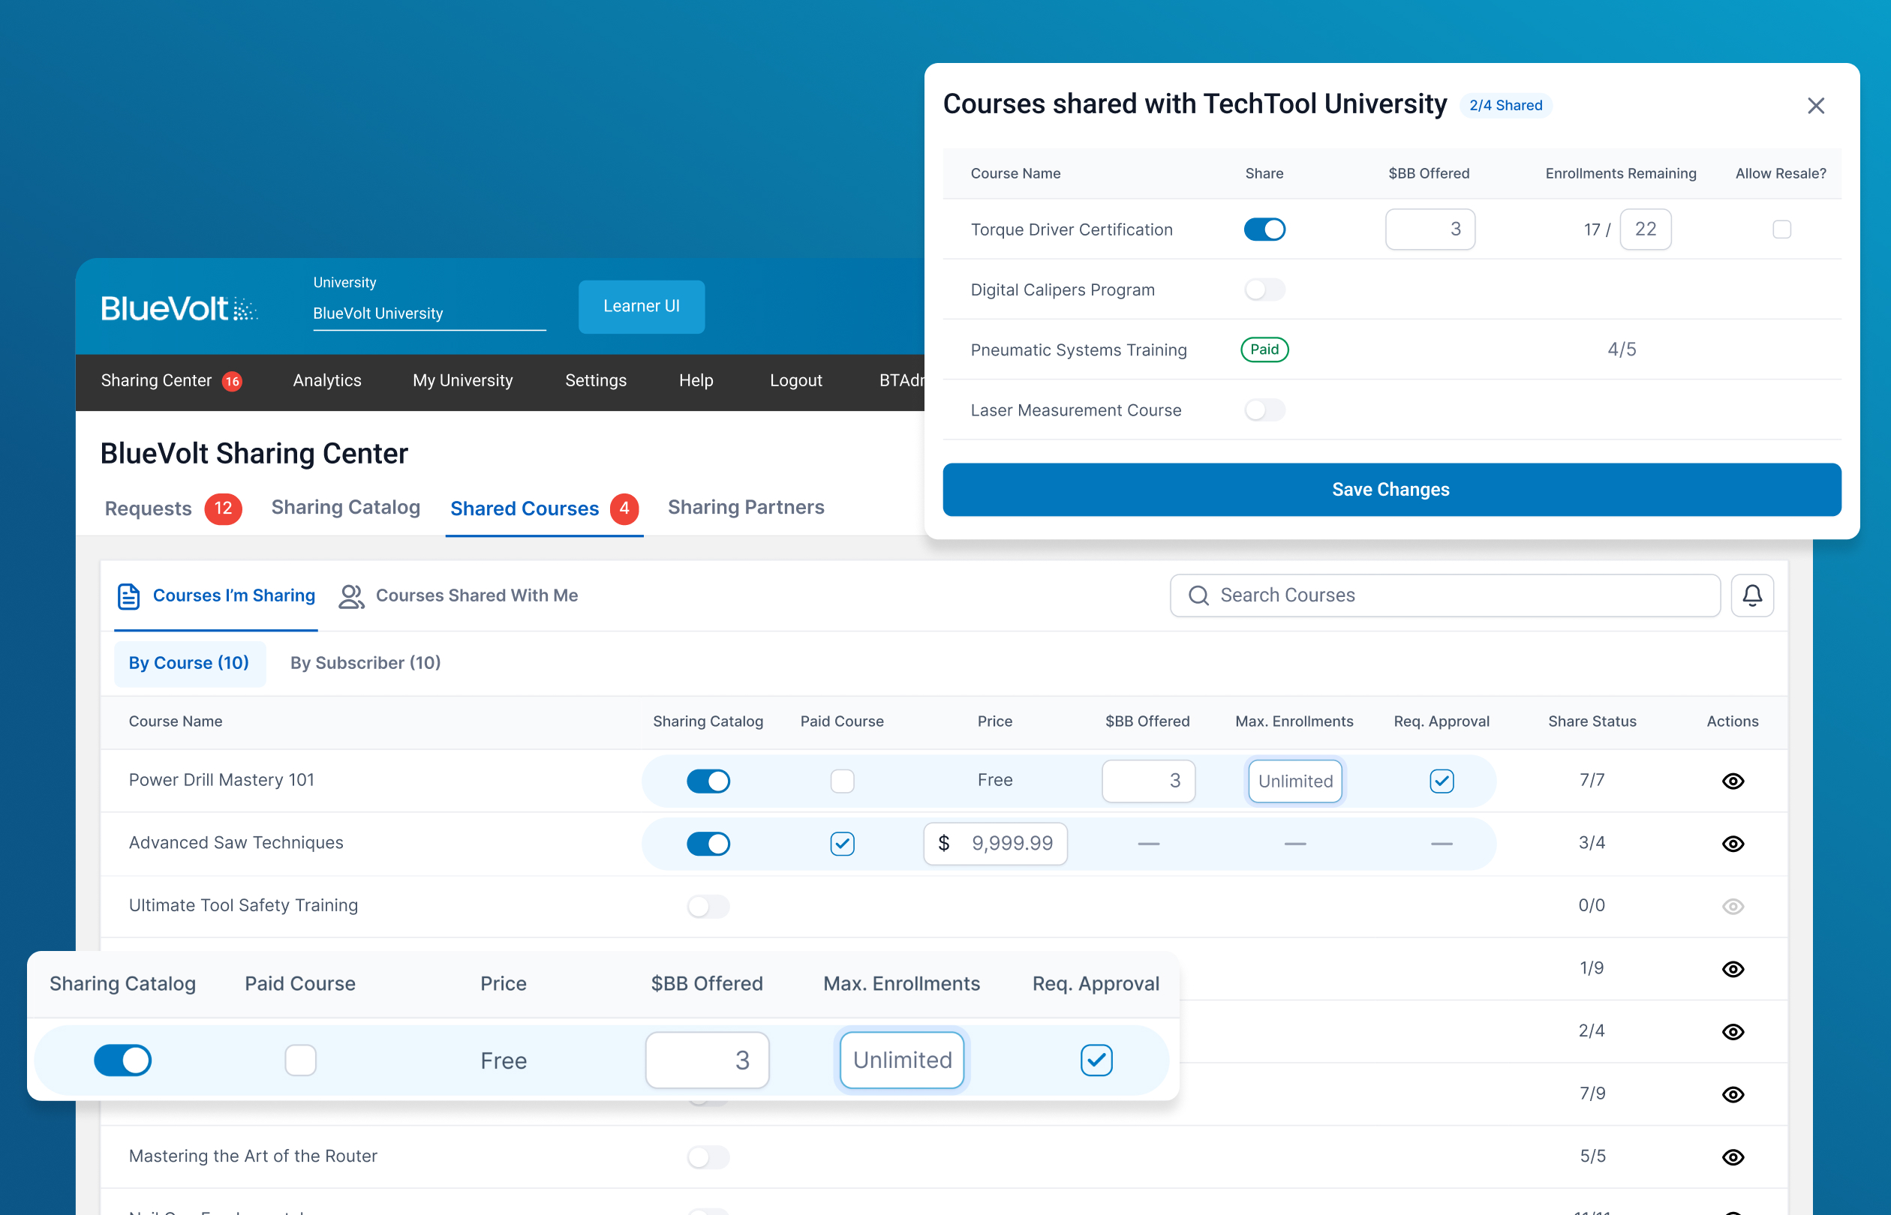This screenshot has width=1891, height=1215.
Task: Click the Shared Courses 4 badge
Action: click(624, 508)
